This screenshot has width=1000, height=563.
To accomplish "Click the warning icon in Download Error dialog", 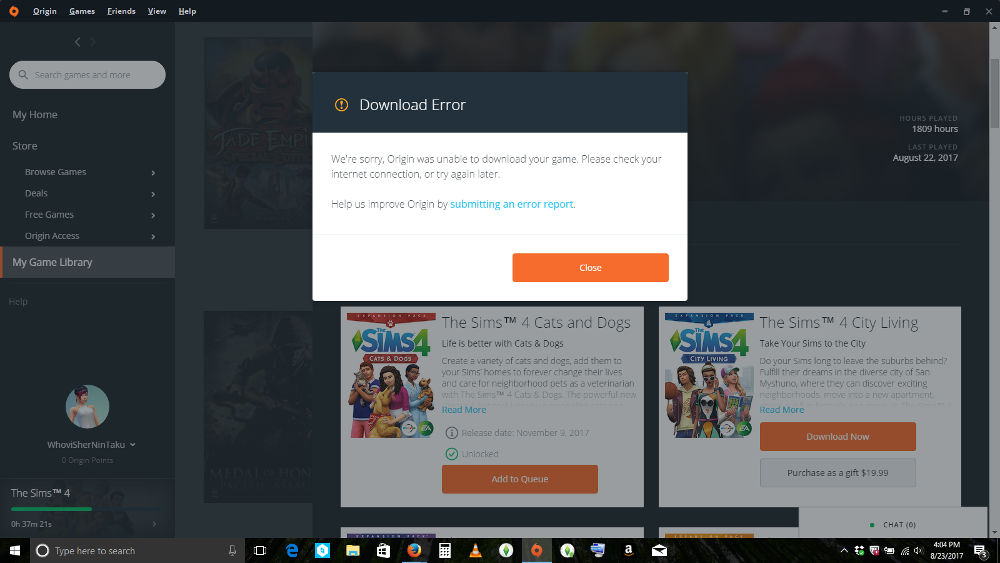I will 341,104.
